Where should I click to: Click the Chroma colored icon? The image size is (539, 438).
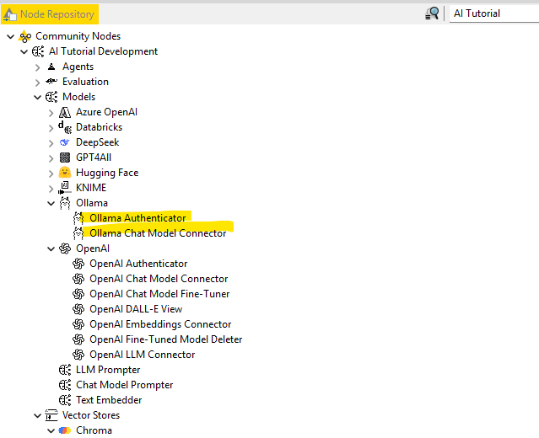pos(65,430)
